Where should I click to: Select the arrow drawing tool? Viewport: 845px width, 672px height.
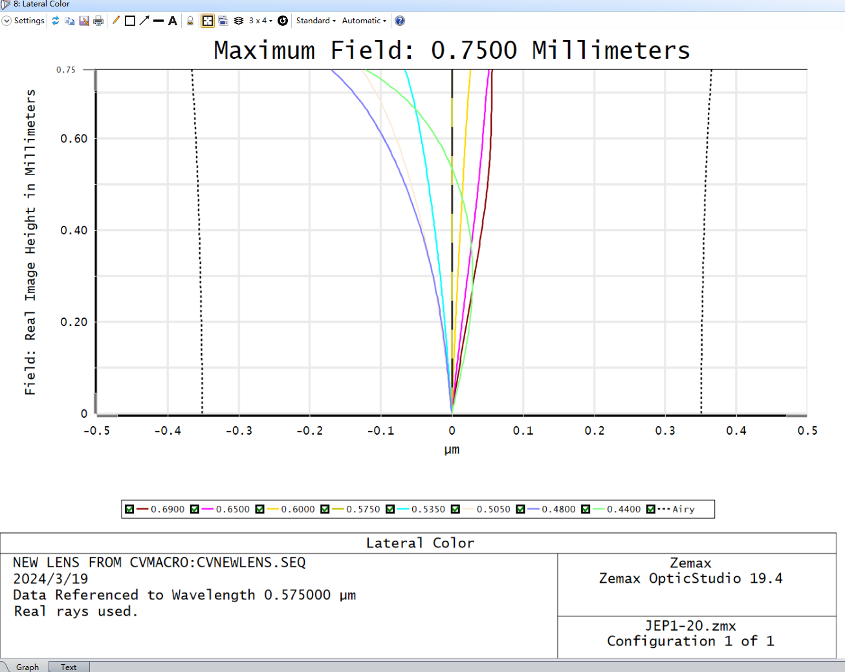point(144,21)
